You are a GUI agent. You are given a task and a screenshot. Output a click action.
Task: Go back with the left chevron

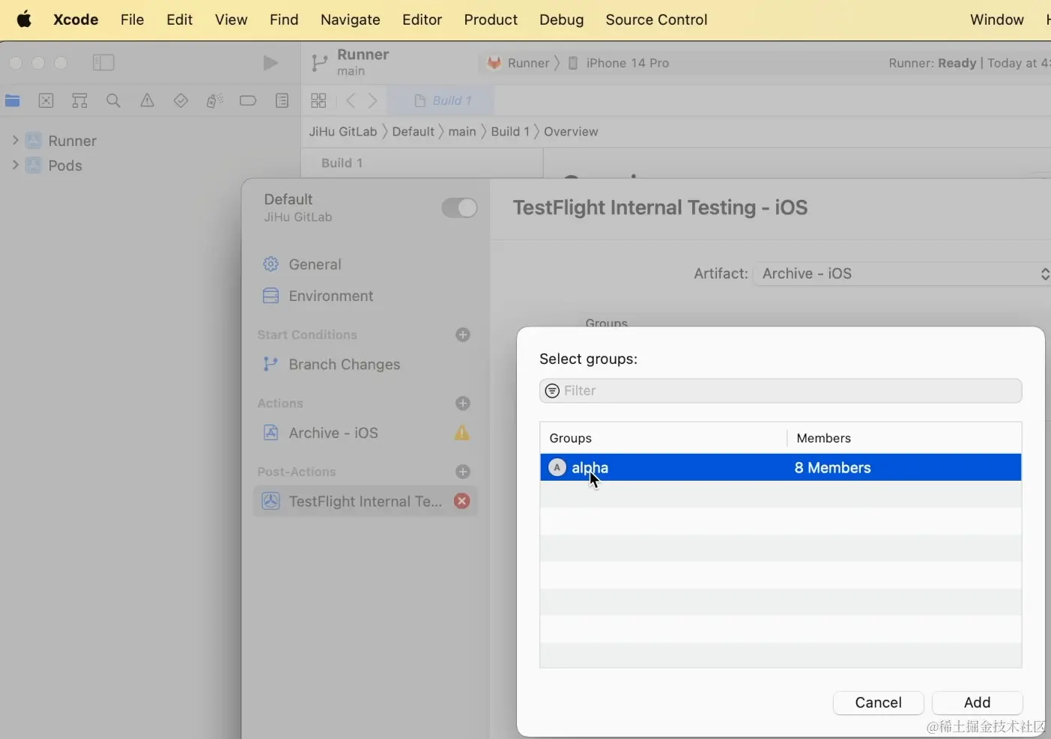click(350, 100)
